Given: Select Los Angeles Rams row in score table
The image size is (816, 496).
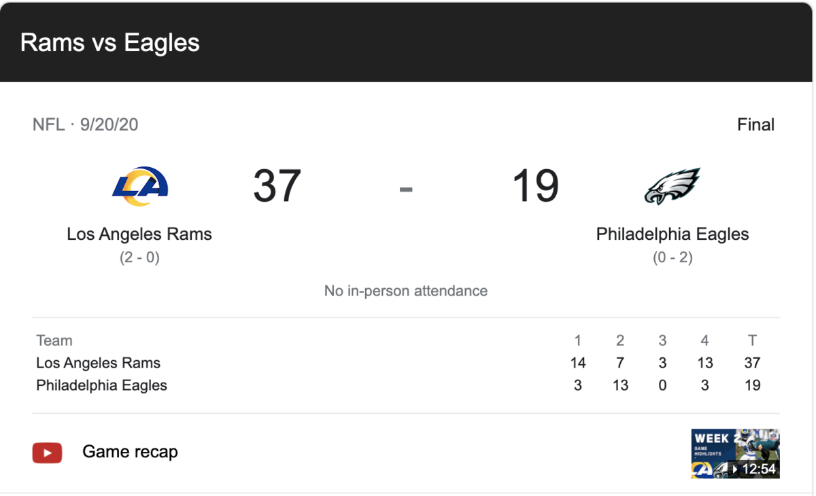Looking at the screenshot, I should point(99,363).
